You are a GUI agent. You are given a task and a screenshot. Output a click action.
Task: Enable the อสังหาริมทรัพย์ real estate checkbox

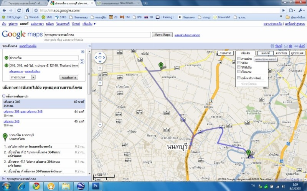[239, 78]
